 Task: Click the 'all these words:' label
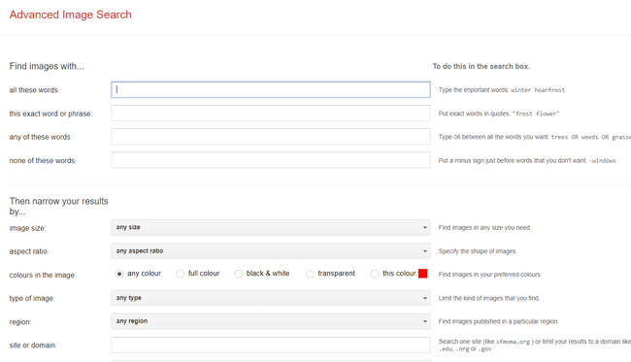(x=34, y=90)
